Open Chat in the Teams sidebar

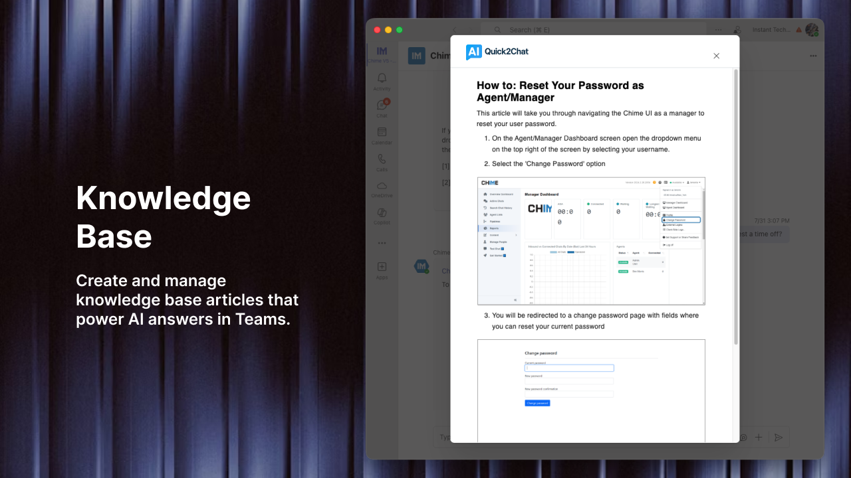pyautogui.click(x=382, y=108)
